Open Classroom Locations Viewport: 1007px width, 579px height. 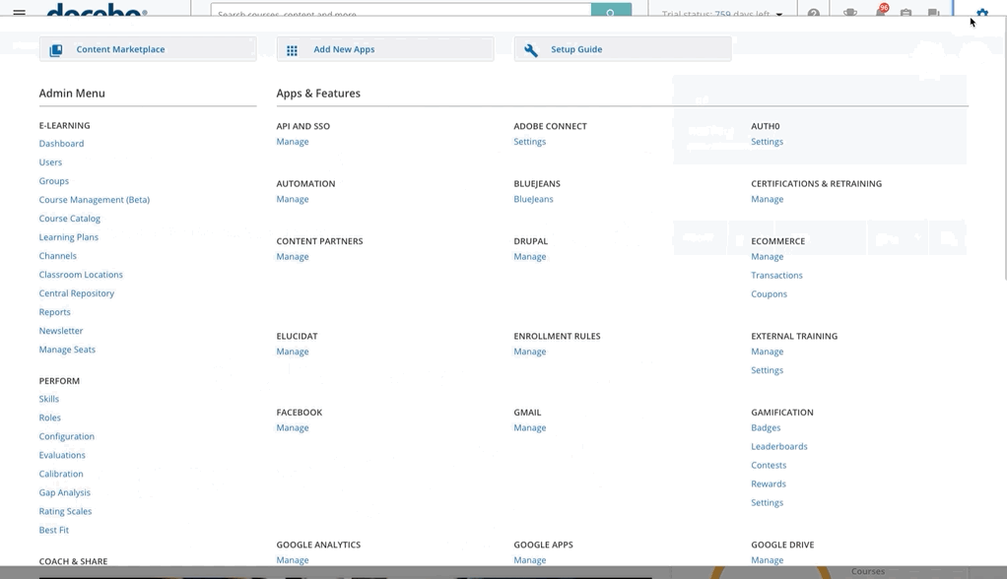[81, 274]
